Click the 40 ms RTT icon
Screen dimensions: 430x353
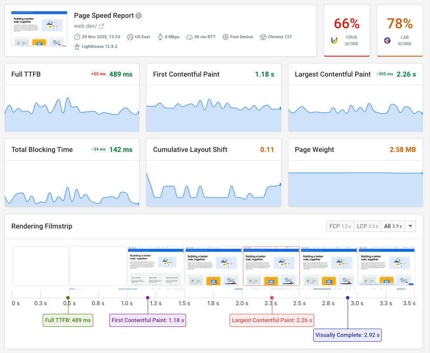pos(190,37)
